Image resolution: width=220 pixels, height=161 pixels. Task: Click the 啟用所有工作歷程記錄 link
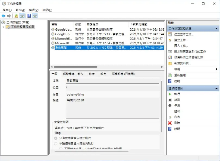pyautogui.click(x=188, y=57)
